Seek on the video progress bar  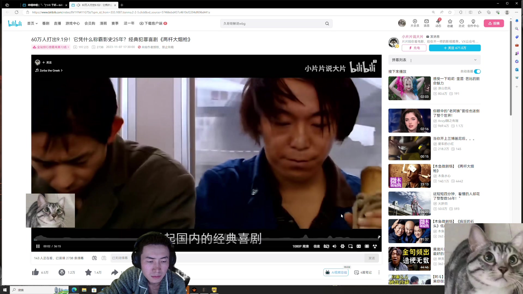(206, 240)
